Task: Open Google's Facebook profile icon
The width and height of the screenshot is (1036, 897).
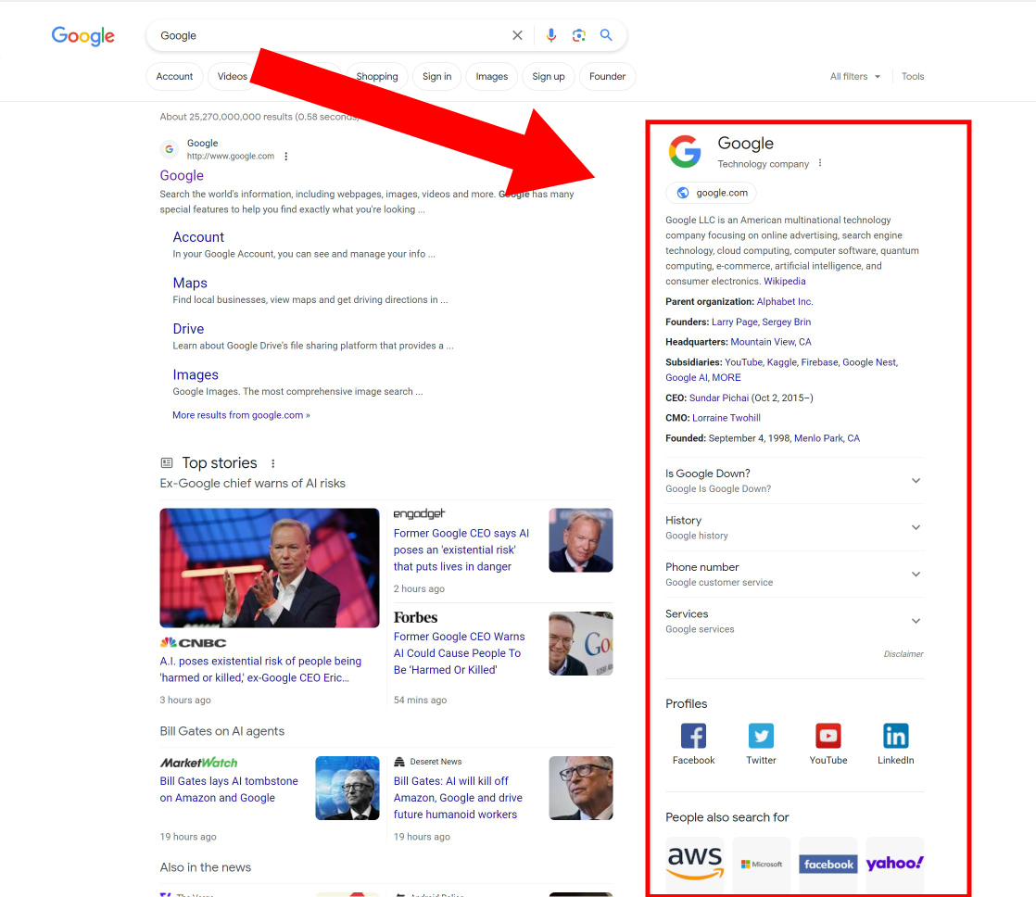Action: (x=693, y=735)
